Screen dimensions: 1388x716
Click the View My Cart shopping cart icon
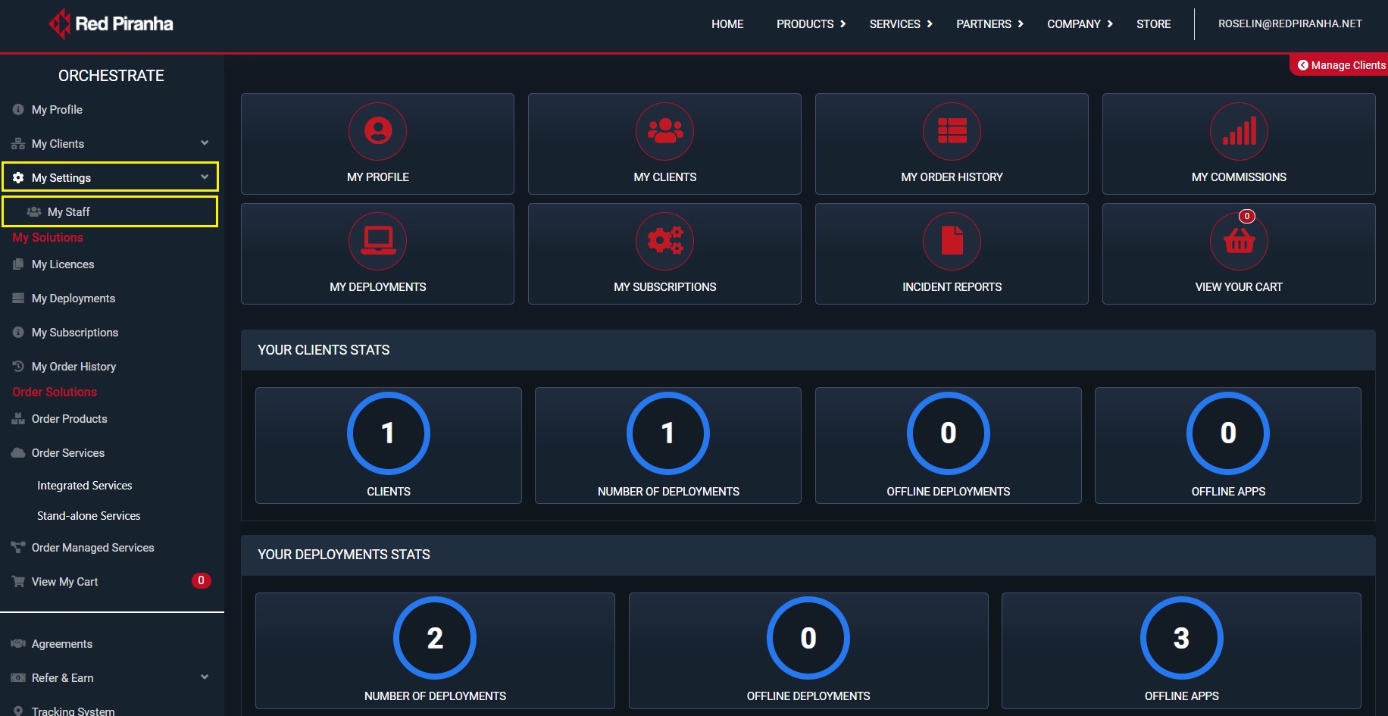click(x=18, y=581)
